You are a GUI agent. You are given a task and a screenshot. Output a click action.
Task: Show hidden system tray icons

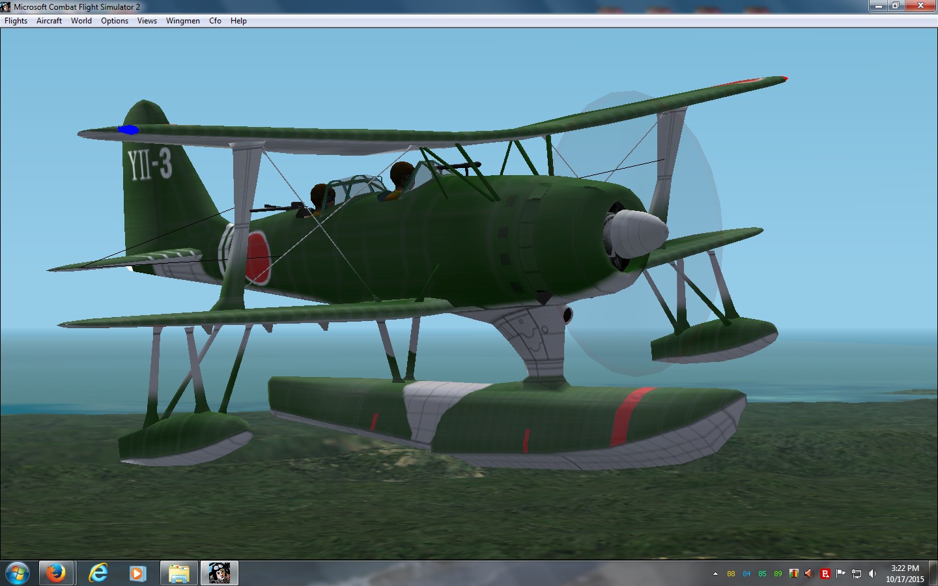click(x=715, y=574)
